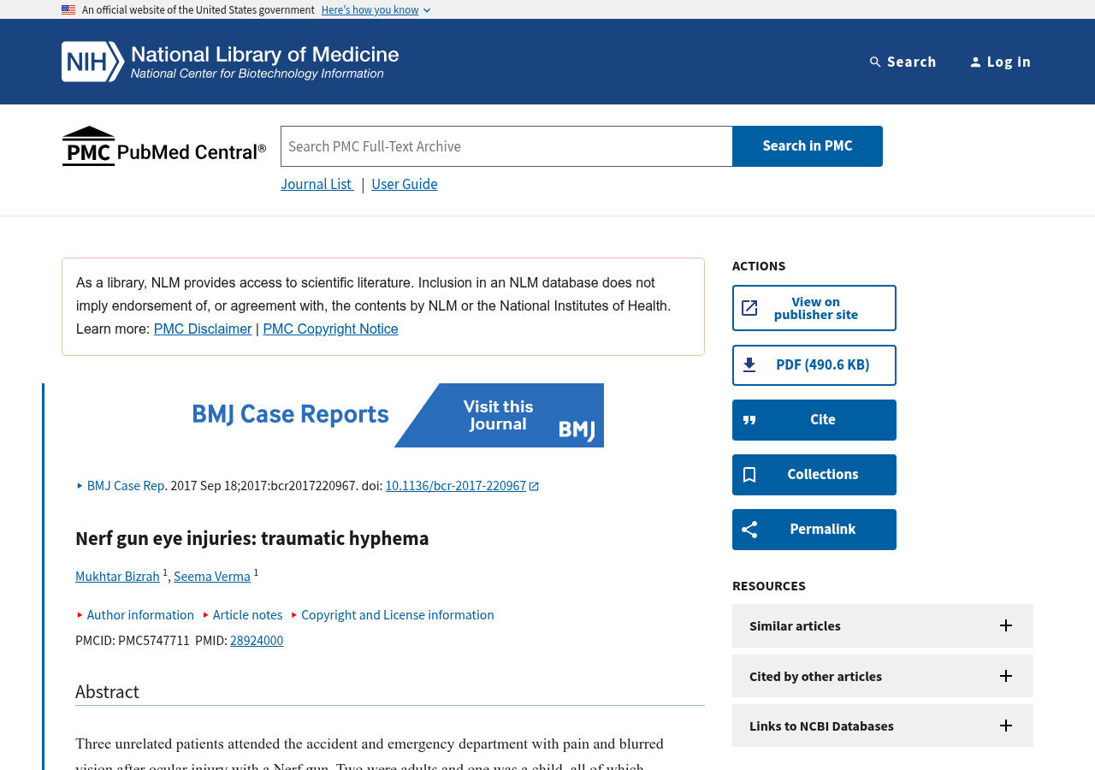This screenshot has height=770, width=1095.
Task: Open the User Guide link
Action: 405,184
